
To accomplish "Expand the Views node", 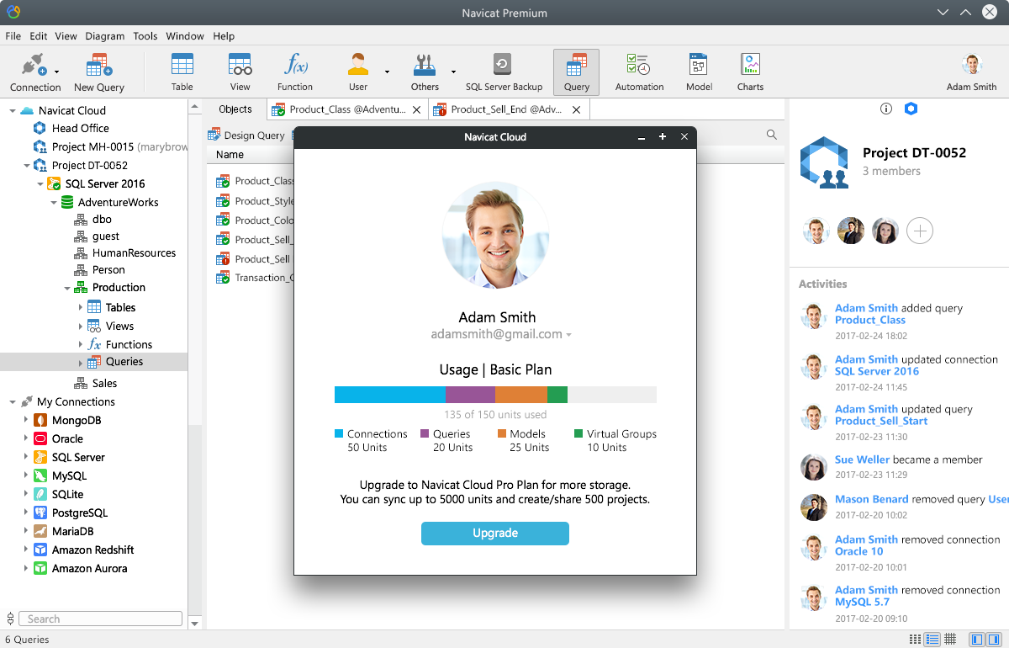I will (x=81, y=326).
